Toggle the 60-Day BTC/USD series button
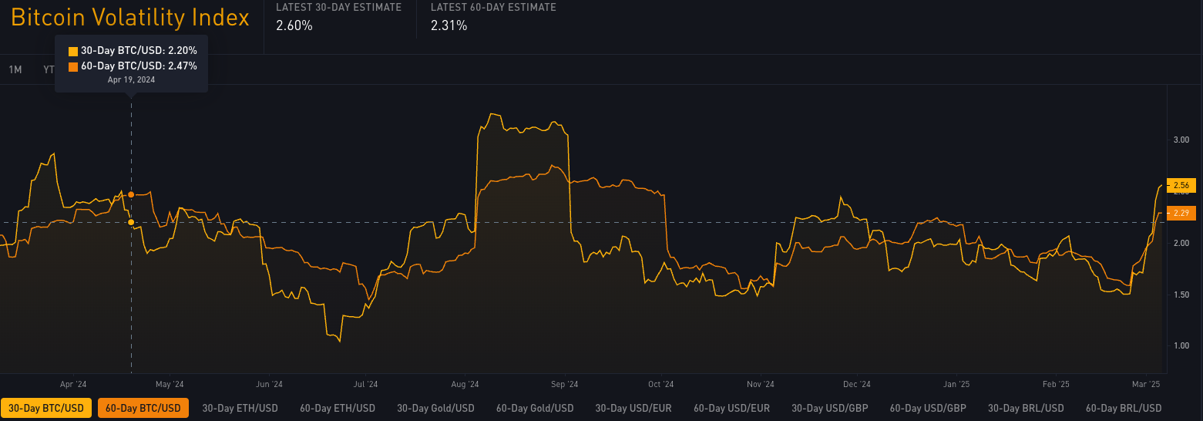This screenshot has width=1203, height=421. (x=143, y=408)
